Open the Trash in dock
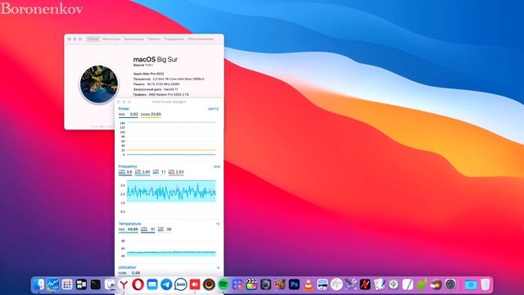This screenshot has height=295, width=524. tap(486, 284)
